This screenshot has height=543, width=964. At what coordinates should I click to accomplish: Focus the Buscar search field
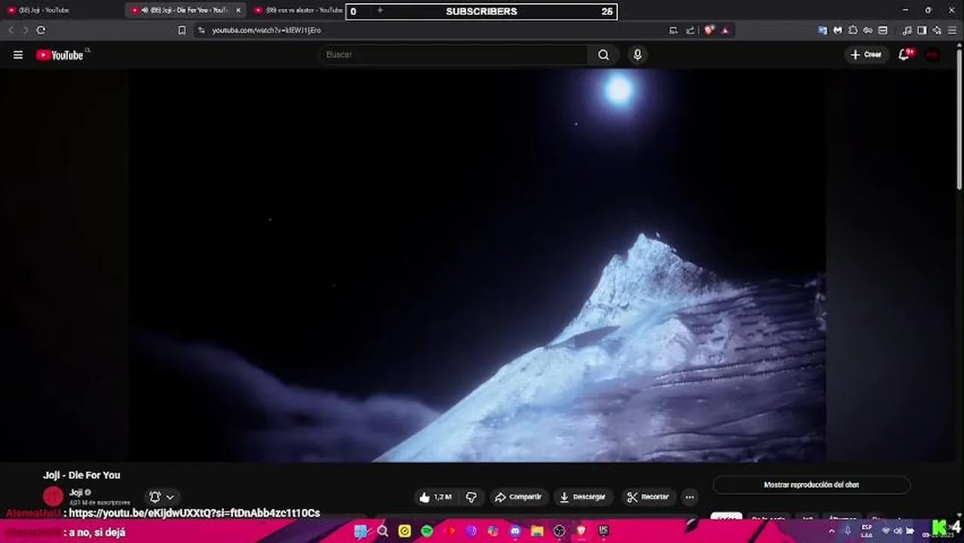click(454, 55)
